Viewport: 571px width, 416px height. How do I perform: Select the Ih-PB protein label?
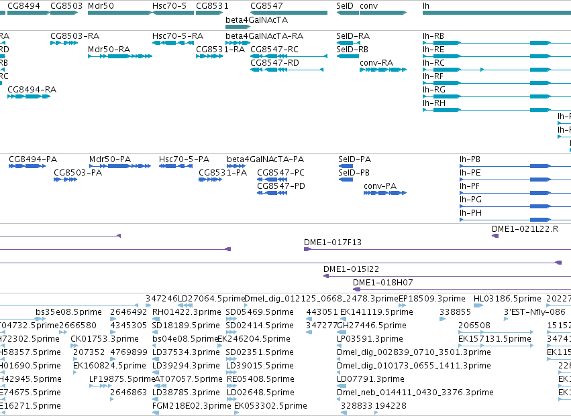click(470, 159)
